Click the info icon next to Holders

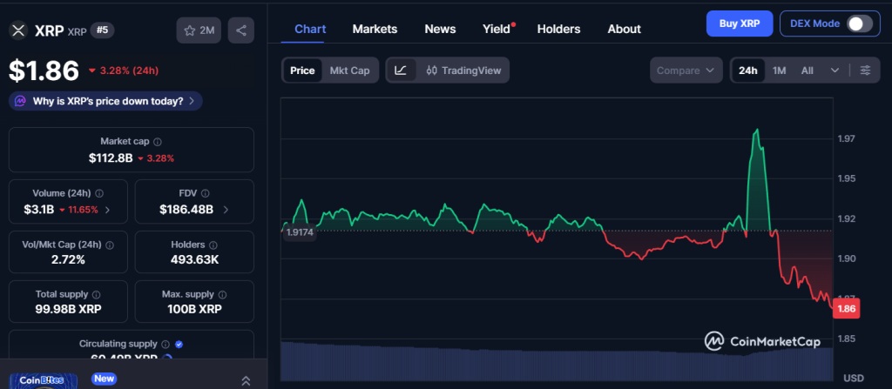coord(213,245)
